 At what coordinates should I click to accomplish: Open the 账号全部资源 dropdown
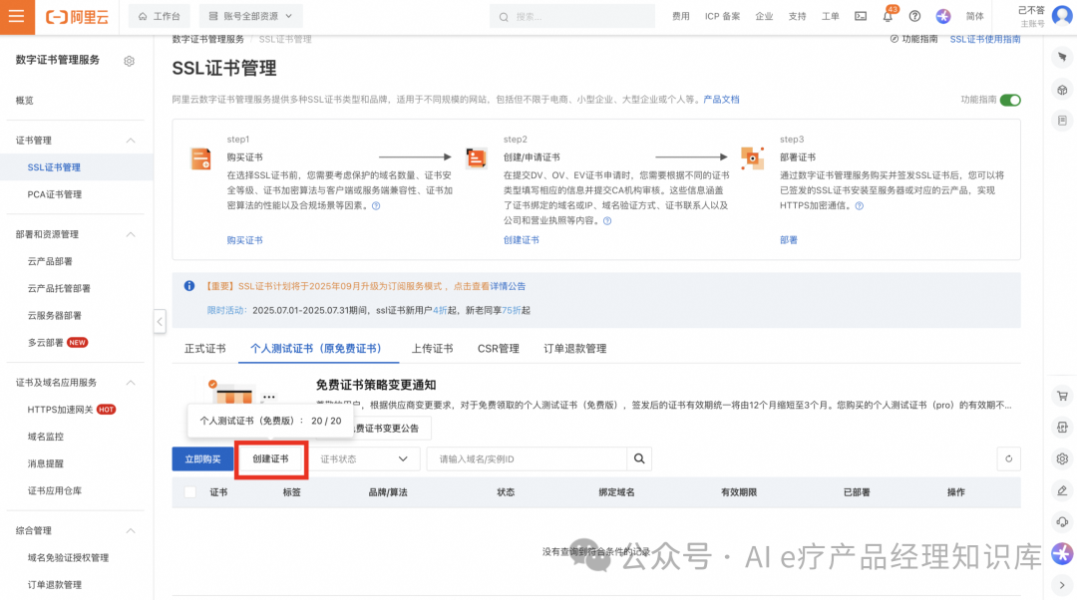click(250, 16)
